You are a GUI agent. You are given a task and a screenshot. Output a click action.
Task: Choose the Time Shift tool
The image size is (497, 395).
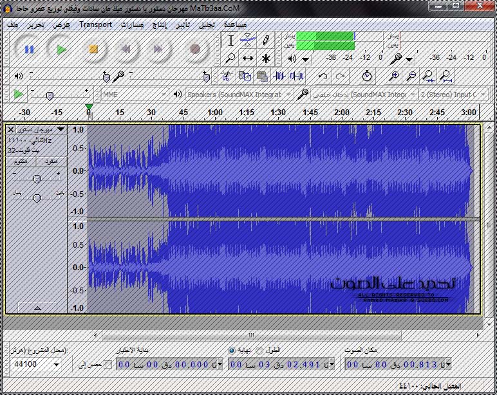[248, 58]
